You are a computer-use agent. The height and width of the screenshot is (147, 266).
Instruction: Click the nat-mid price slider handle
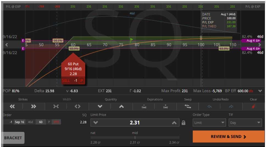pos(135,137)
